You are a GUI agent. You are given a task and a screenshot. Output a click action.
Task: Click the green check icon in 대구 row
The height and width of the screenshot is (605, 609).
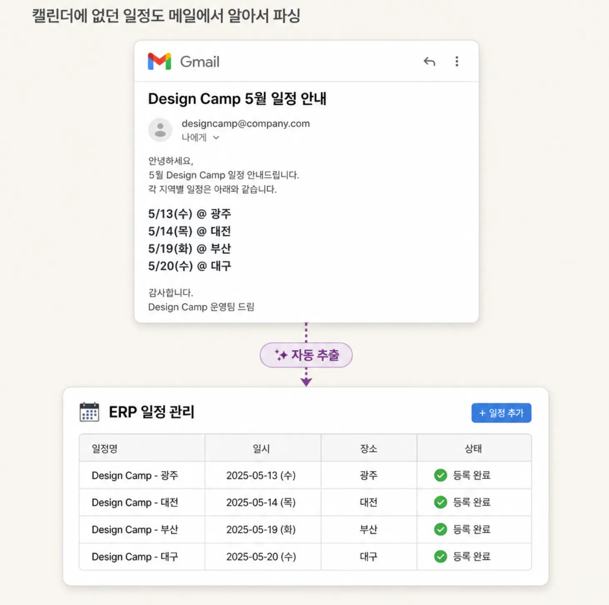click(441, 556)
